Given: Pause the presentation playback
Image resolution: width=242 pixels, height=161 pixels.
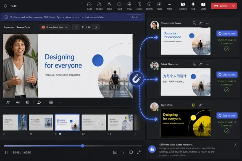Looking at the screenshot, I should coord(6,152).
